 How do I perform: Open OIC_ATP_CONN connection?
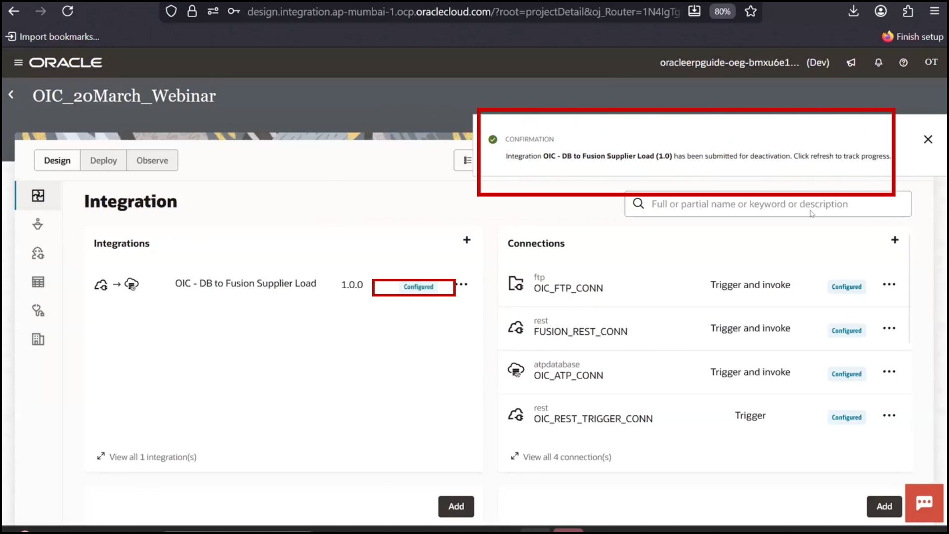click(568, 375)
